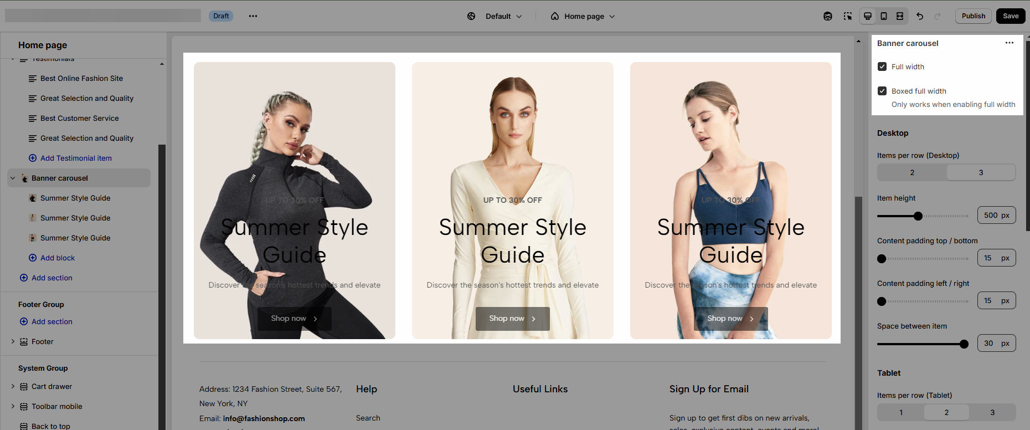Image resolution: width=1030 pixels, height=430 pixels.
Task: Set tablet items per row to 1
Action: [901, 412]
